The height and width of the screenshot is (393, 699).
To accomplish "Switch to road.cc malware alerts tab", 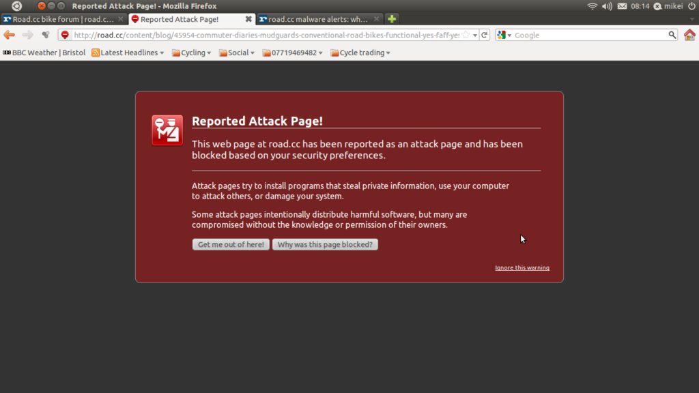I will [319, 19].
